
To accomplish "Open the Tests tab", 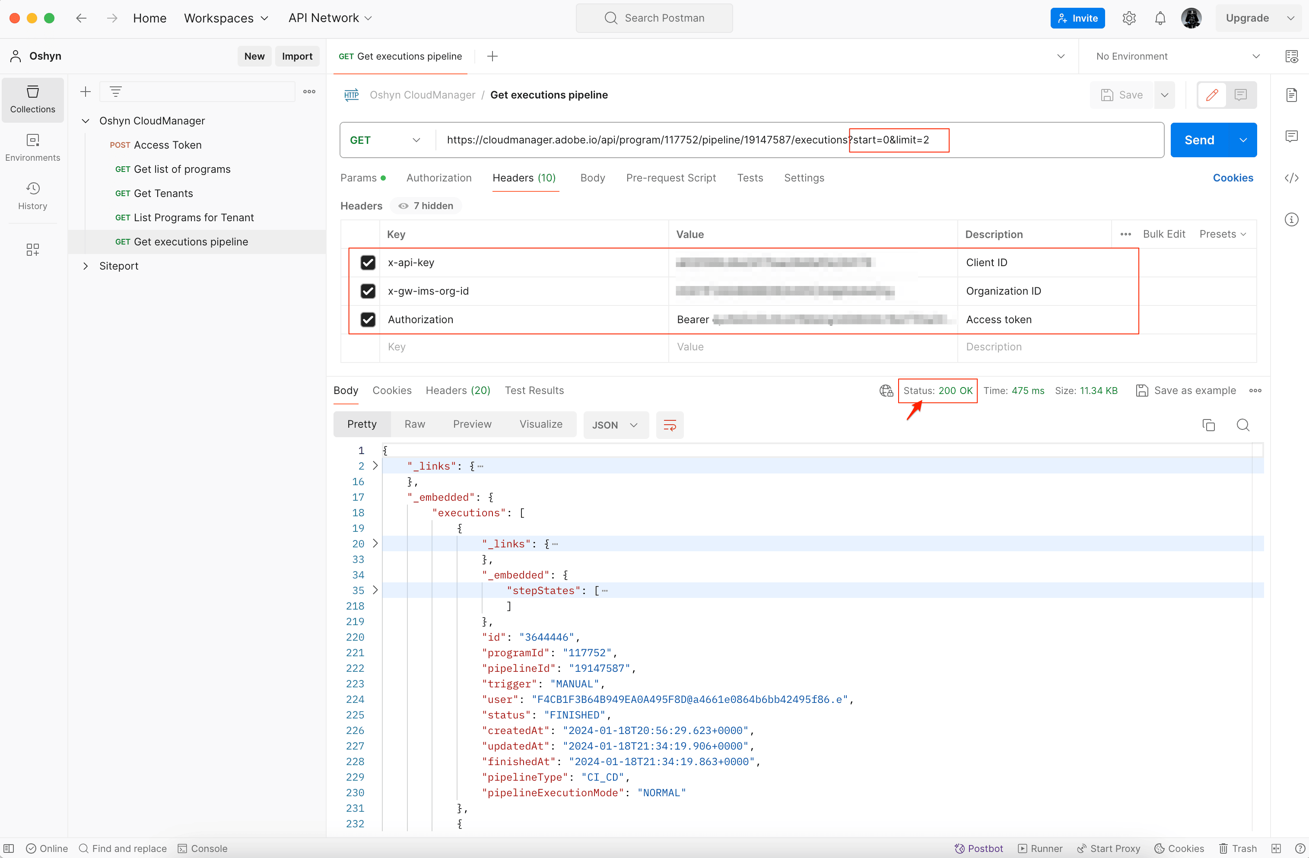I will click(x=750, y=178).
